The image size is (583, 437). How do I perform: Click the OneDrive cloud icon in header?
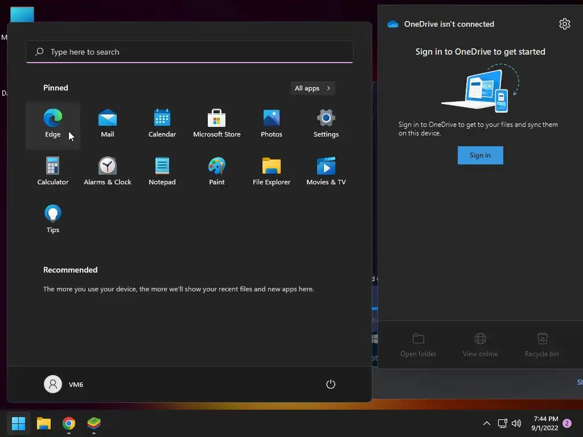tap(393, 24)
